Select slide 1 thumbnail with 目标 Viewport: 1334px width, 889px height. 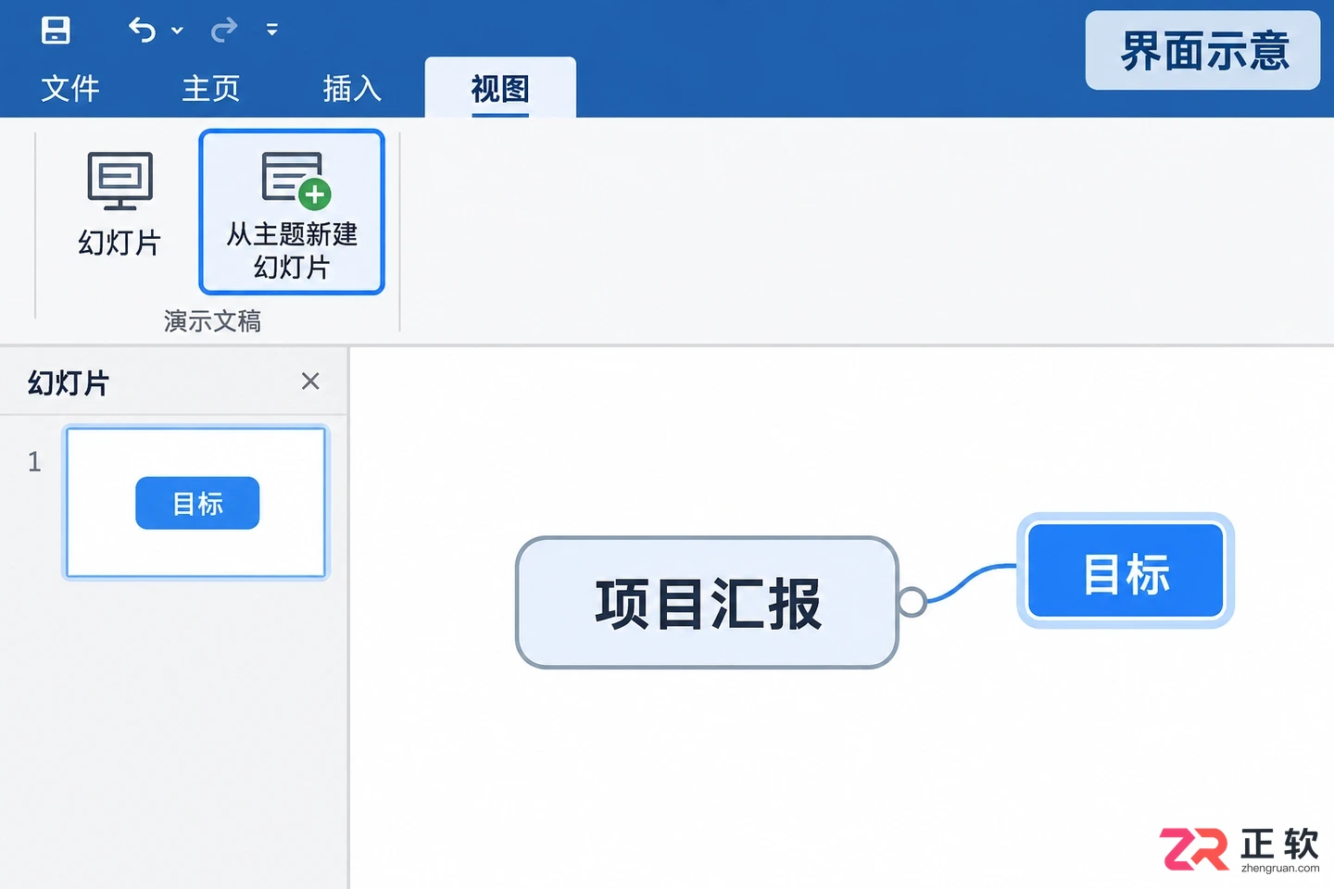(x=196, y=502)
